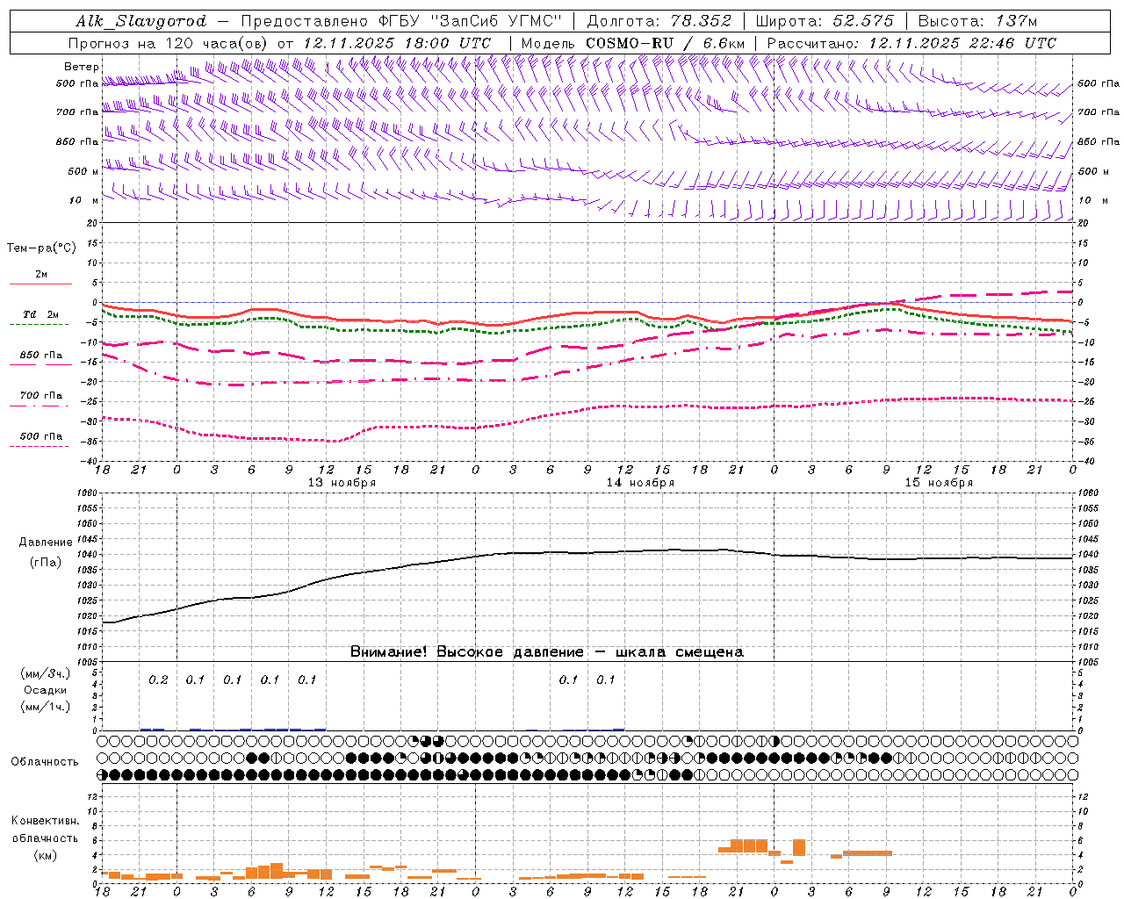Click the (гПа) pressure unit label
This screenshot has height=899, width=1124.
46,563
